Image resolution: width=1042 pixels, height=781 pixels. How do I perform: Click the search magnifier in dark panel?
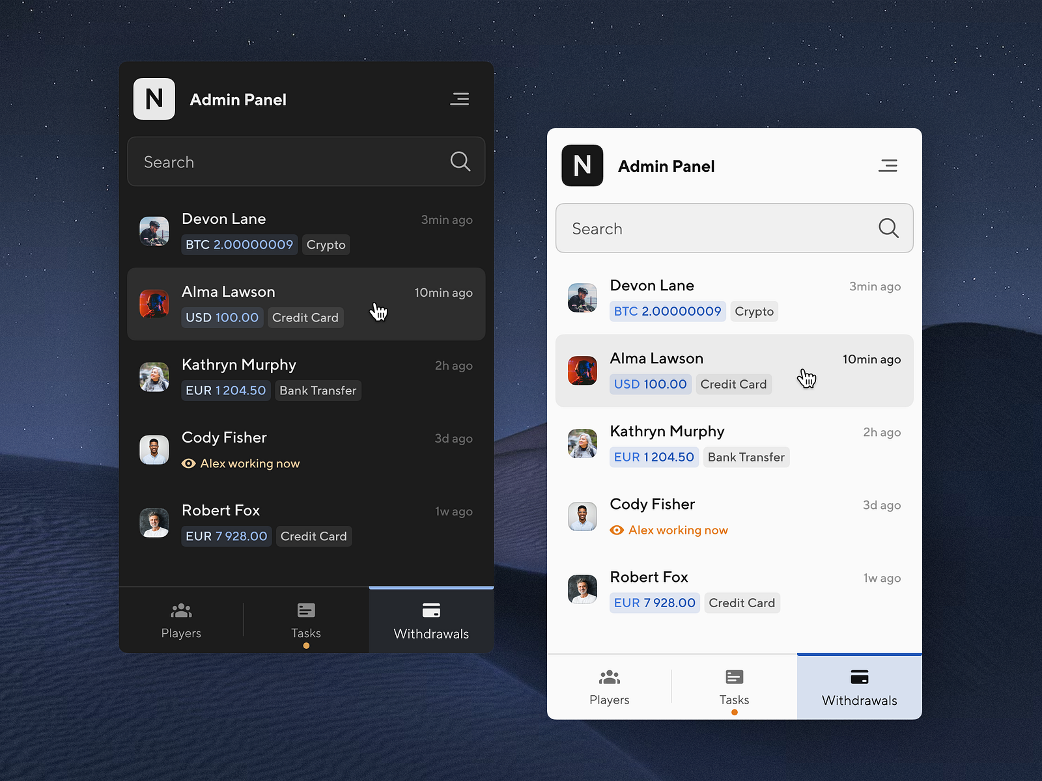(x=460, y=161)
